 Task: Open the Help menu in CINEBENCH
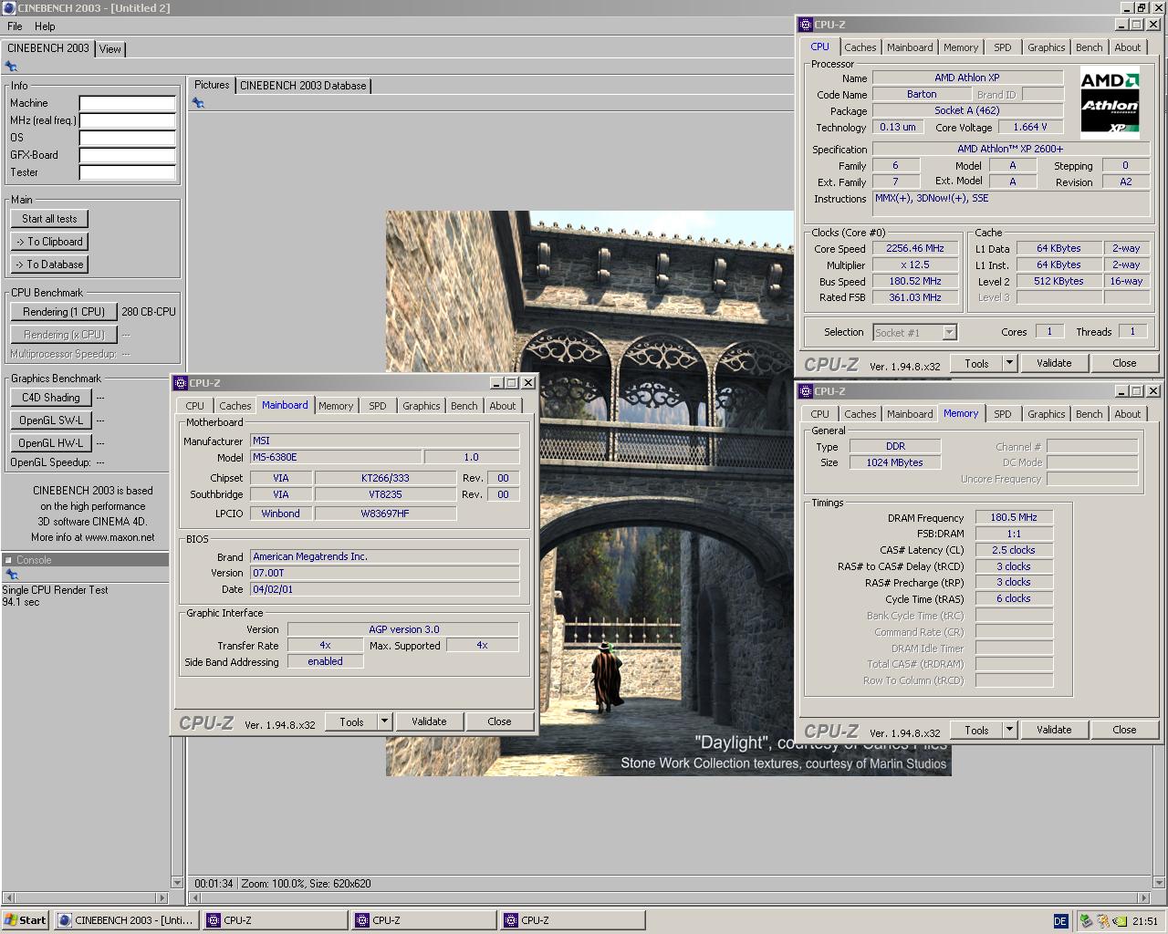[x=45, y=26]
